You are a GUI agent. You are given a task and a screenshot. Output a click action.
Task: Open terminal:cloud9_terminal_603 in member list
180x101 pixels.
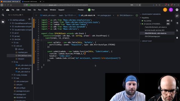[154, 30]
